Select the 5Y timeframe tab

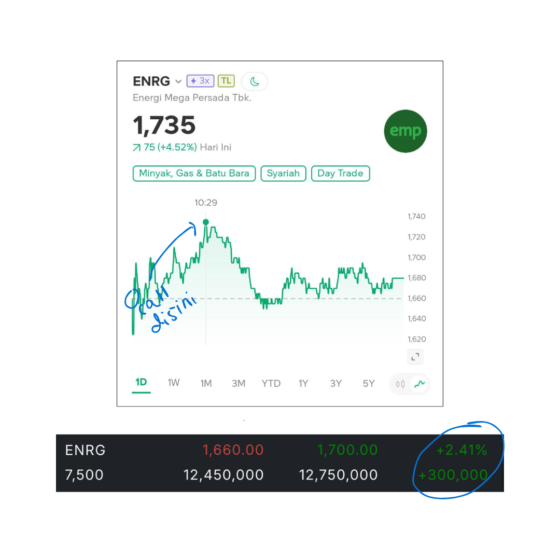(368, 383)
